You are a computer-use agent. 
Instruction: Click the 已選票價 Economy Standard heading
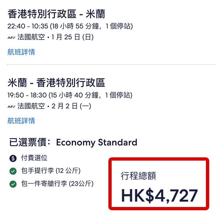point(73,142)
